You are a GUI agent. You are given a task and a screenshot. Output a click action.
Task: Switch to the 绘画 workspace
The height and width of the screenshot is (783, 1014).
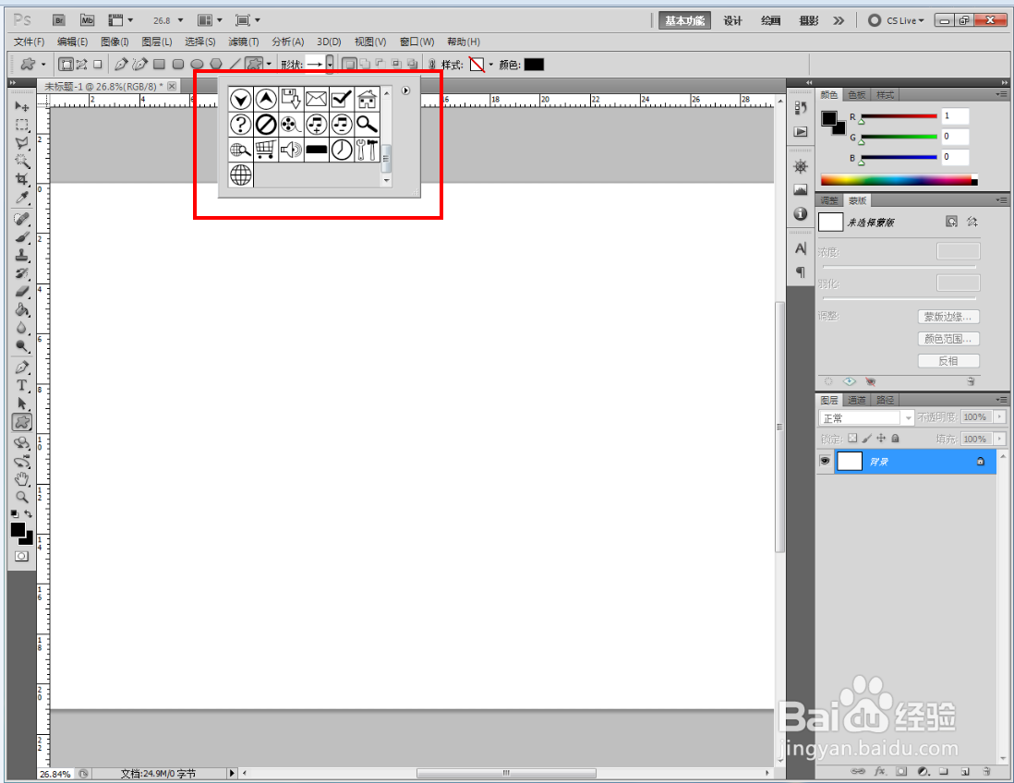771,20
